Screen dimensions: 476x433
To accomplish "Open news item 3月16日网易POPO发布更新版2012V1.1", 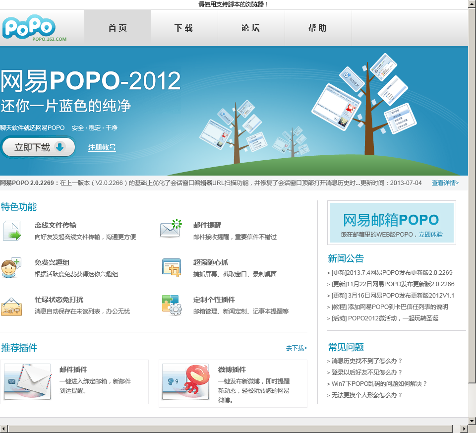I will tap(393, 296).
